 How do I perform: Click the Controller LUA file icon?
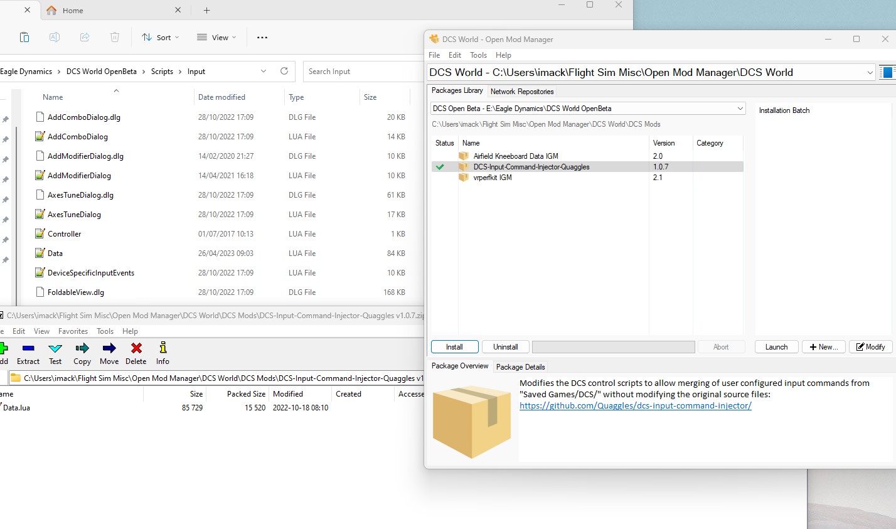click(x=40, y=233)
